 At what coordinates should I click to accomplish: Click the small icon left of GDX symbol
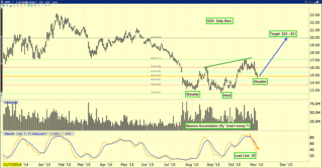tap(3, 3)
